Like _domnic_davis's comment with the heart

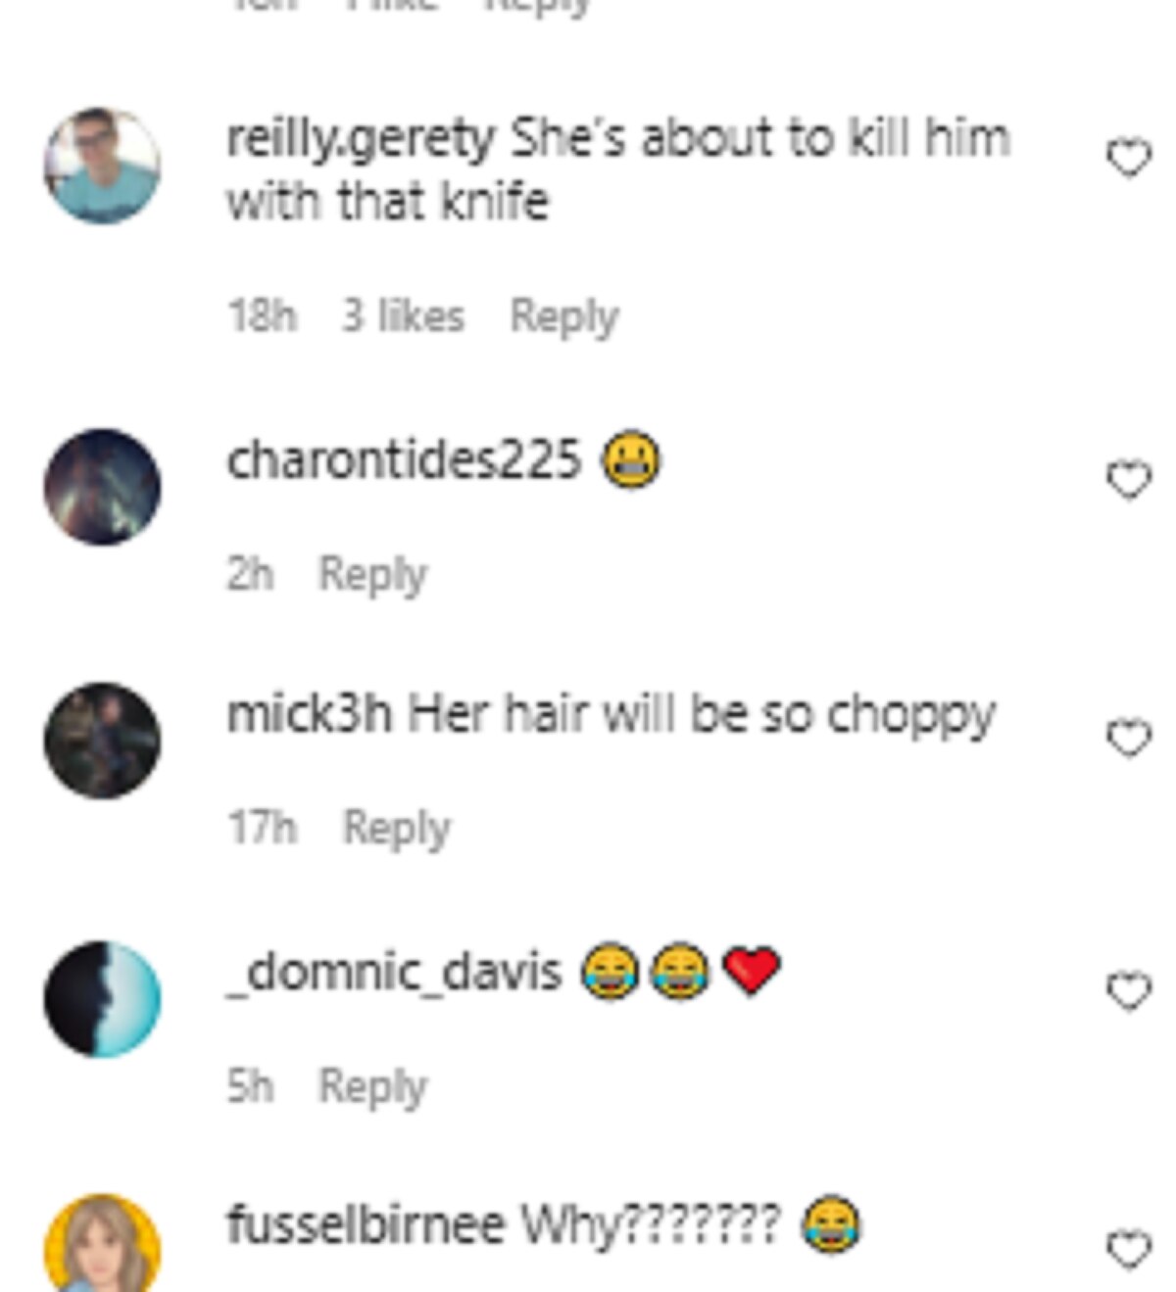(1128, 991)
